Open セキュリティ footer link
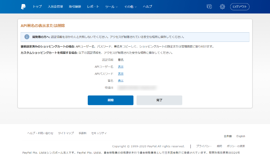 click(x=99, y=133)
